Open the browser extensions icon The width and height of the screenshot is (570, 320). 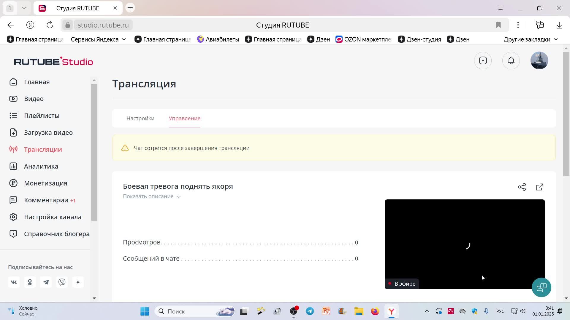tap(540, 25)
